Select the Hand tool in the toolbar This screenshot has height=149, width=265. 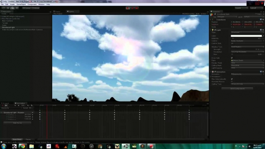pyautogui.click(x=4, y=8)
